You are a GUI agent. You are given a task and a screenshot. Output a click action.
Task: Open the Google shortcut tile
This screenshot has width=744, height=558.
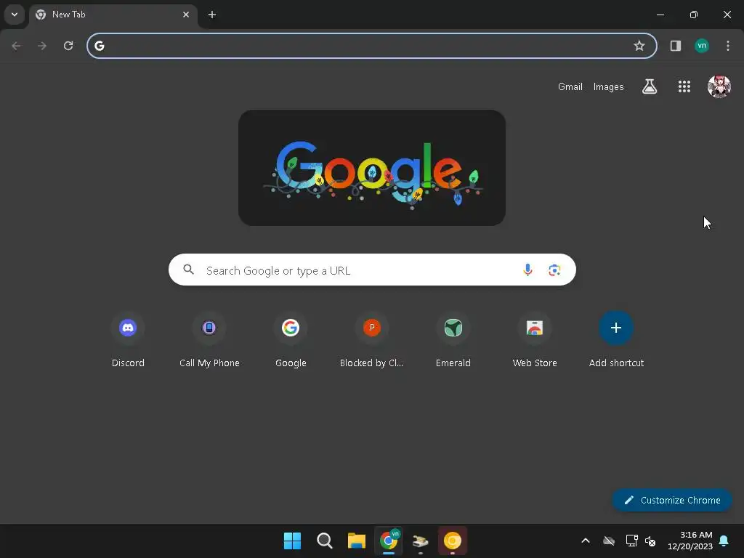291,340
